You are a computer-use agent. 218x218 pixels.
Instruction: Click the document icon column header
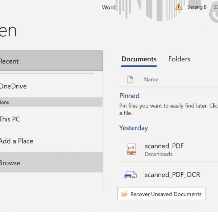click(130, 80)
